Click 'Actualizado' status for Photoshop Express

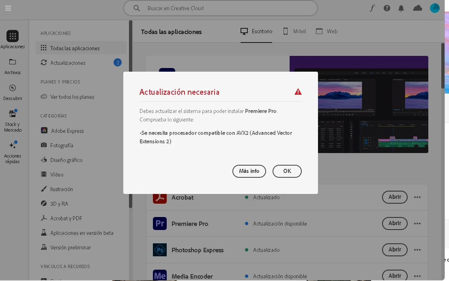[266, 250]
